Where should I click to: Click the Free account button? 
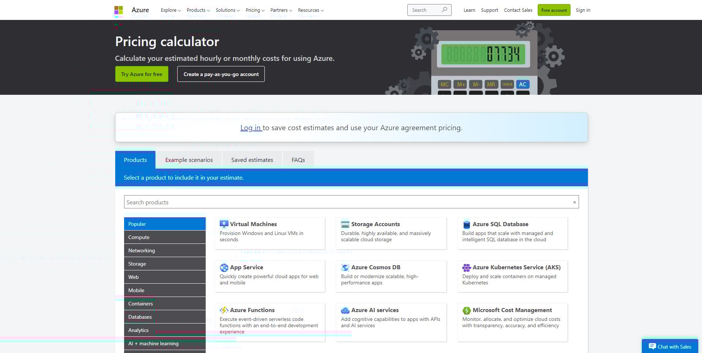[554, 10]
